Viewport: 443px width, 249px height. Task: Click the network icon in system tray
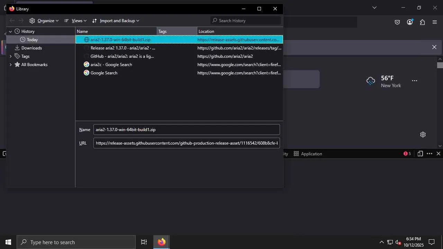(390, 242)
